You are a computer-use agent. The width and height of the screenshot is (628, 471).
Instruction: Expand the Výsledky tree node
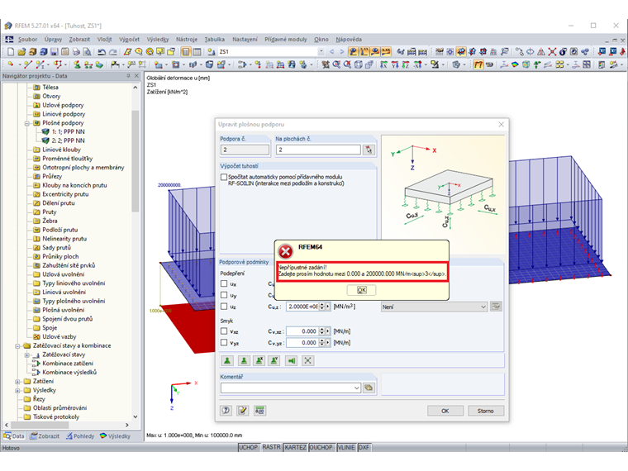(17, 390)
